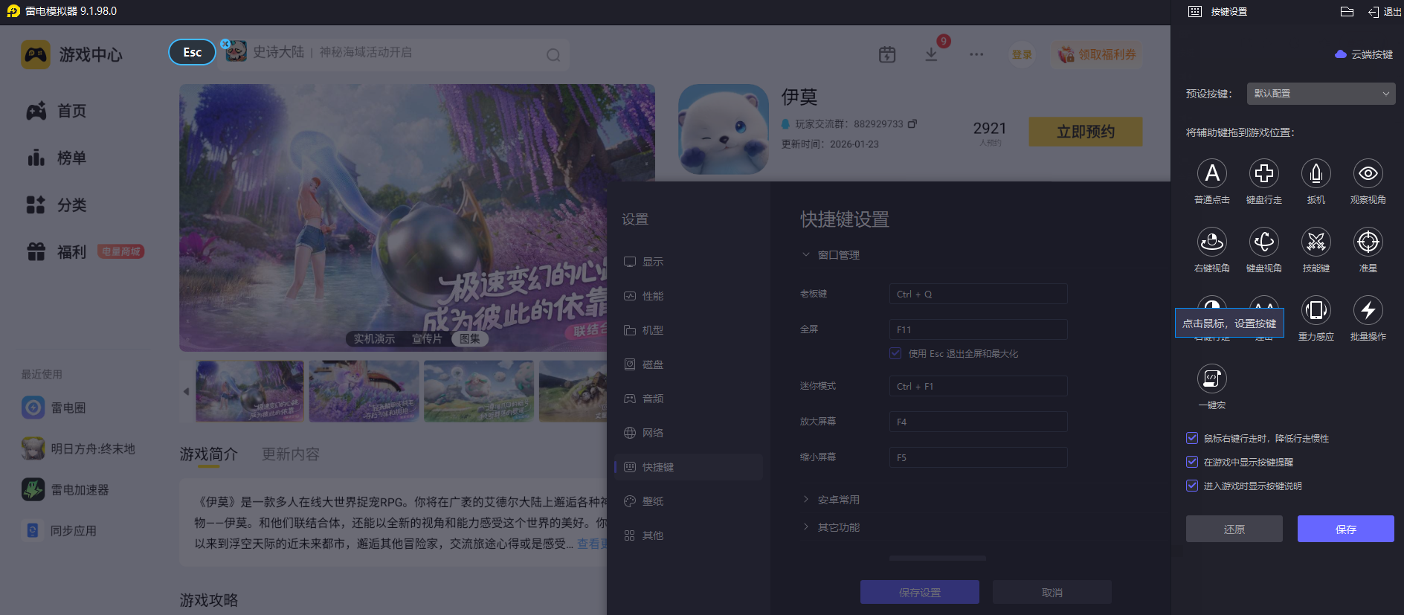Open the downloads icon with badge 9
The image size is (1404, 615).
[931, 54]
